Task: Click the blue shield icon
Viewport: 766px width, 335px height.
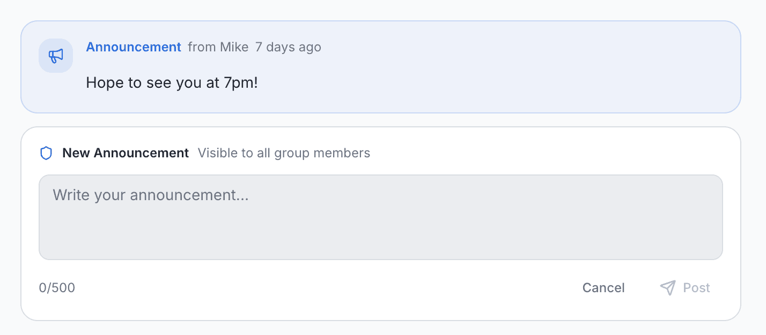Action: coord(46,154)
